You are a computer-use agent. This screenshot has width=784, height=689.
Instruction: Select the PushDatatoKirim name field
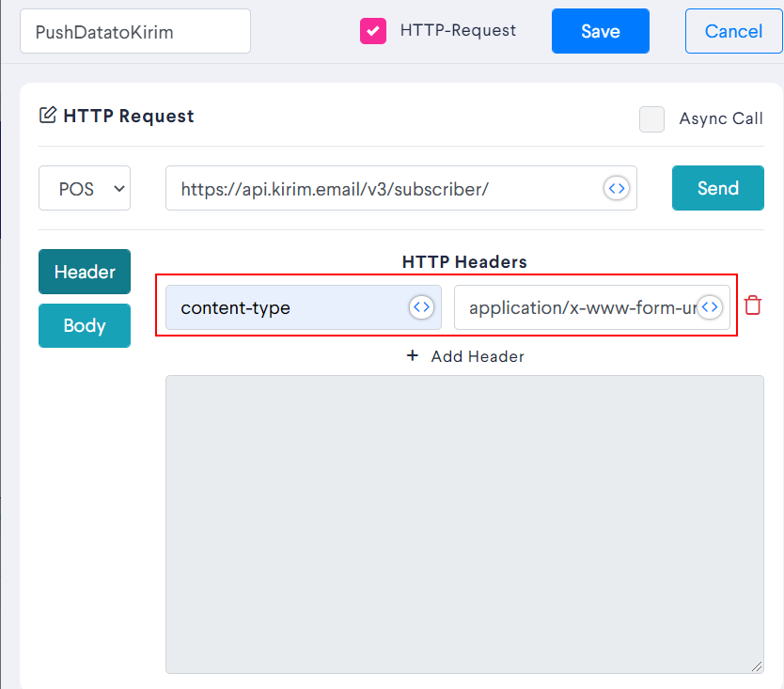134,31
